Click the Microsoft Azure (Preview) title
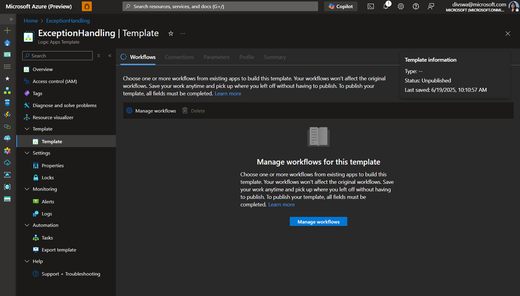The image size is (520, 296). point(38,6)
